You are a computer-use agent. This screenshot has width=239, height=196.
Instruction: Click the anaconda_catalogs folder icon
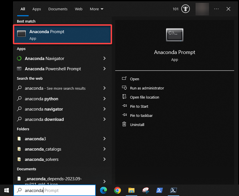[x=19, y=149]
